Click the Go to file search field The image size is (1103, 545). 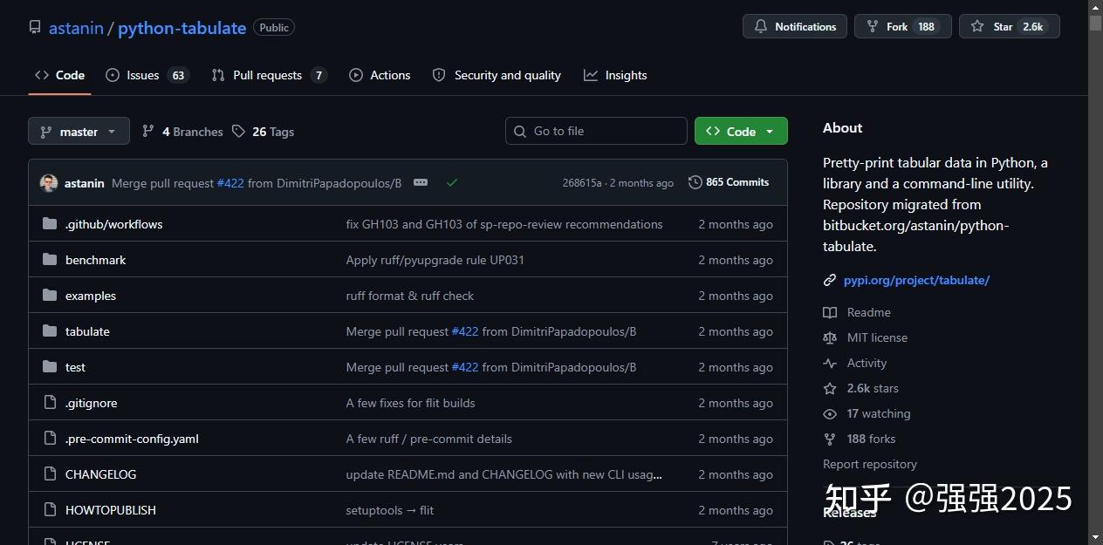click(x=596, y=131)
